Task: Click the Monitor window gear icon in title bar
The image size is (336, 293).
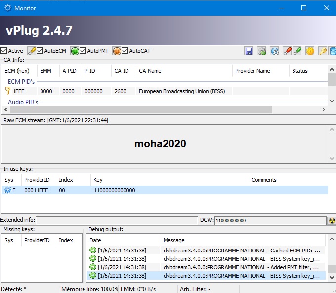Action: (8, 8)
